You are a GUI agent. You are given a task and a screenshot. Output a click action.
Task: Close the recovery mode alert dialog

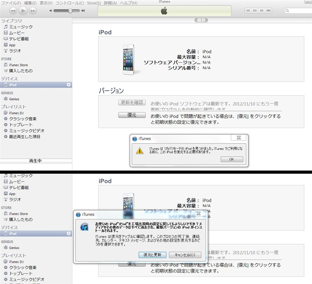tap(239, 137)
